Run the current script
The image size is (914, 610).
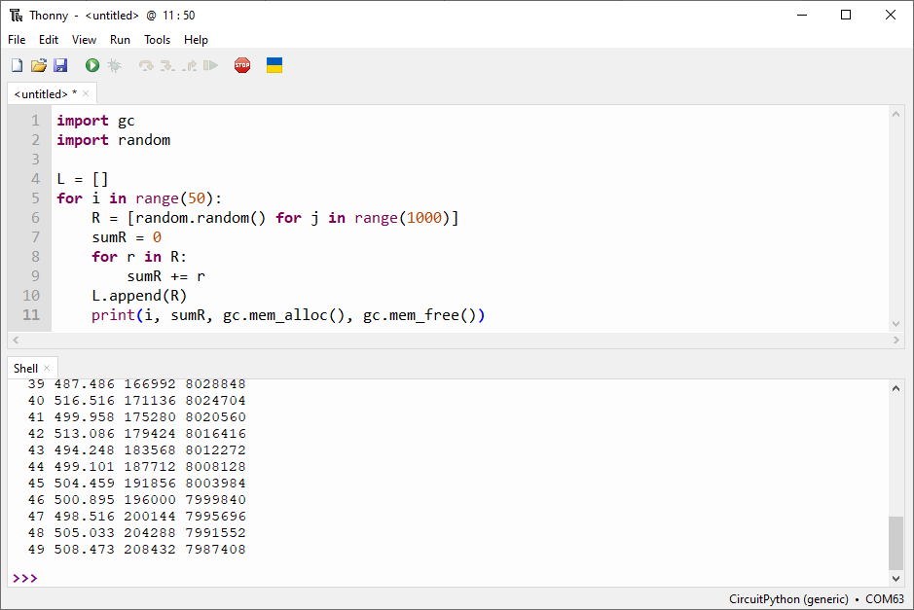click(x=92, y=65)
